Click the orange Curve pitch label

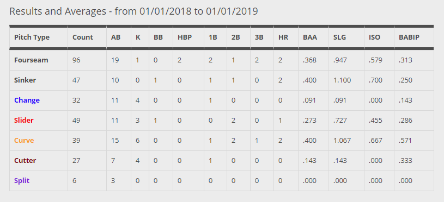pos(24,140)
